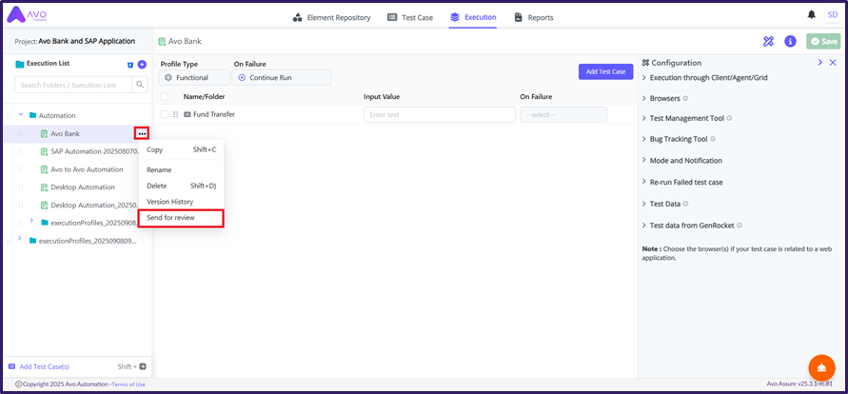Open the Terms of Use link
Image resolution: width=848 pixels, height=394 pixels.
pos(128,384)
